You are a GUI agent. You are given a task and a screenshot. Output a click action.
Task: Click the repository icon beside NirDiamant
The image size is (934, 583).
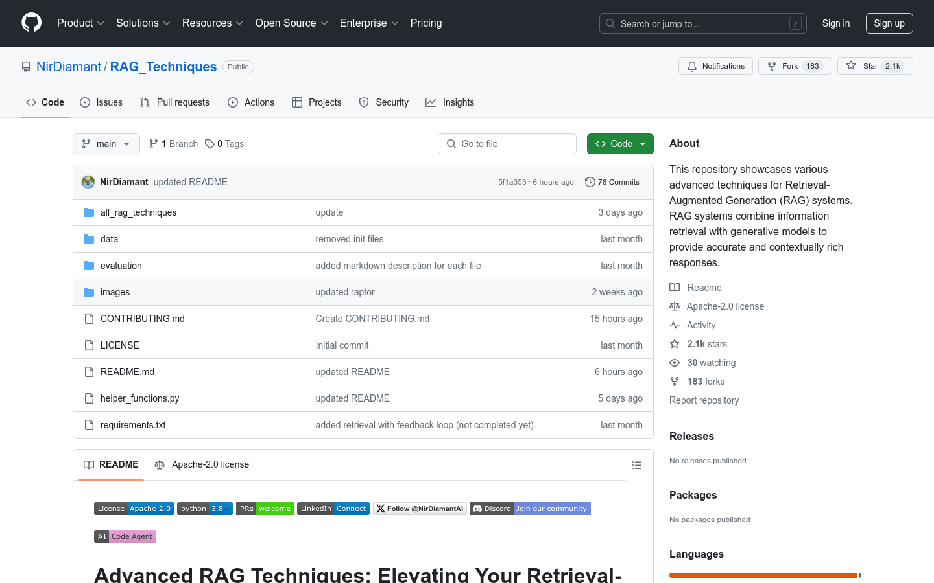click(x=26, y=67)
